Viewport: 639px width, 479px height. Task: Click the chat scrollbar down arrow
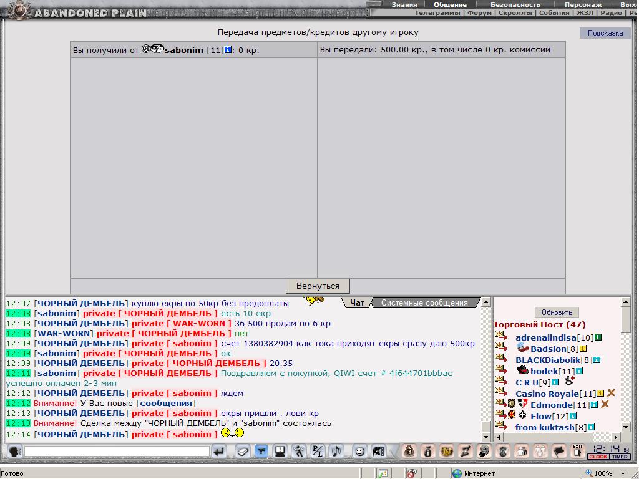click(x=485, y=437)
